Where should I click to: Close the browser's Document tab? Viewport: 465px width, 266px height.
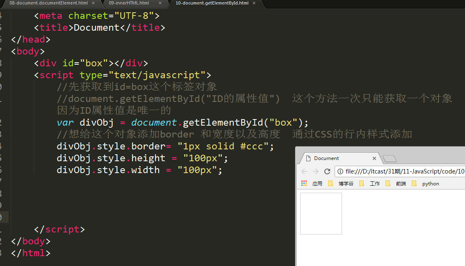coord(374,158)
